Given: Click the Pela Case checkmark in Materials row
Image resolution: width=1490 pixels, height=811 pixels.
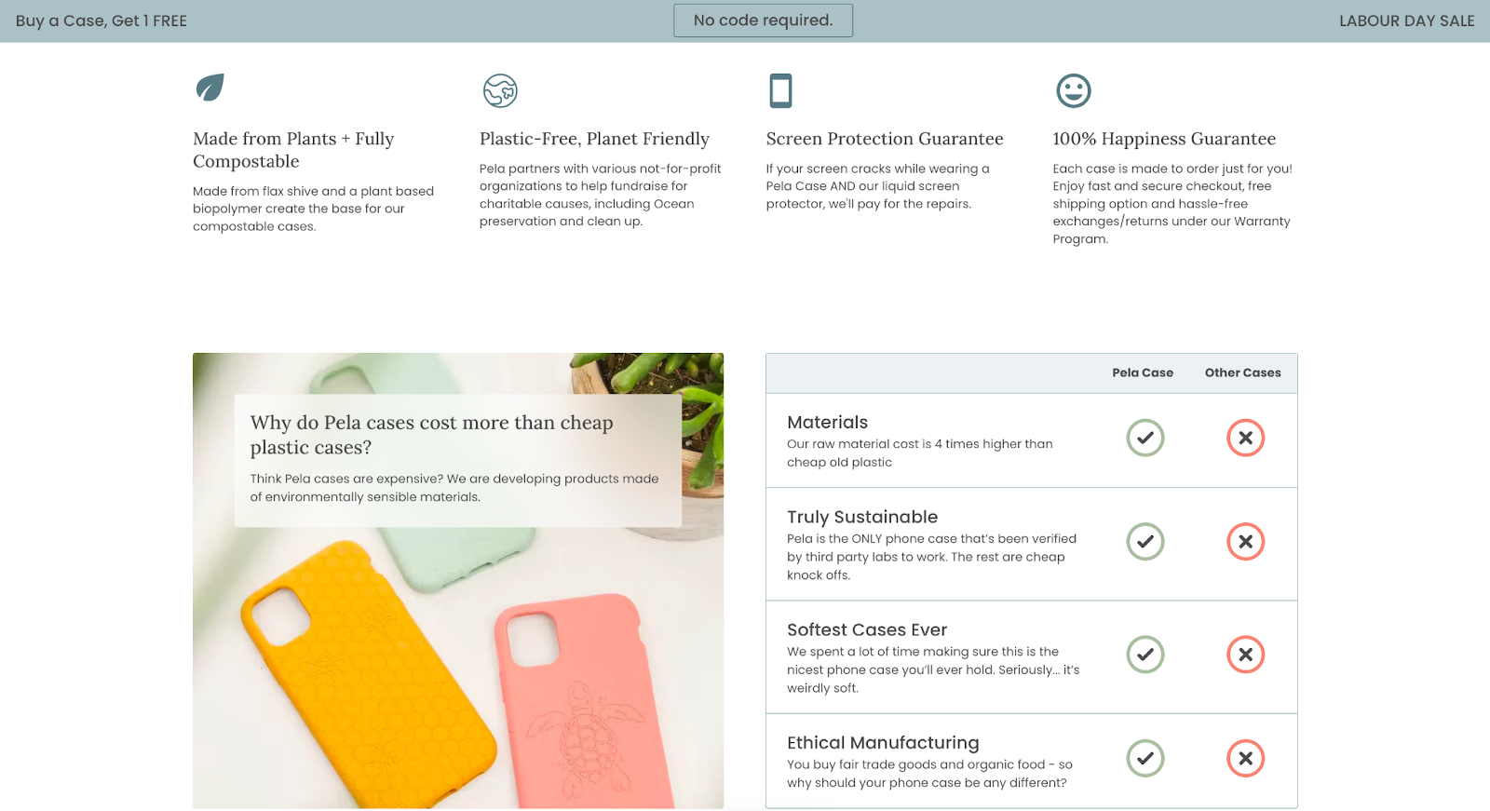Looking at the screenshot, I should coord(1145,438).
